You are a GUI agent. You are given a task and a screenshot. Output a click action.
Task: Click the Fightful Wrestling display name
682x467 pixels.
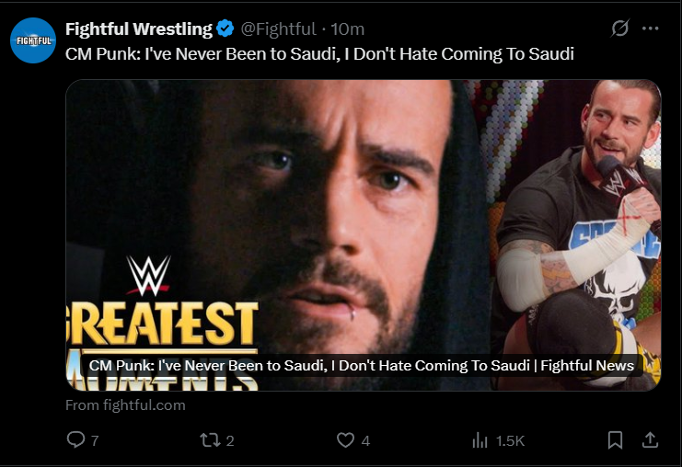coord(139,29)
